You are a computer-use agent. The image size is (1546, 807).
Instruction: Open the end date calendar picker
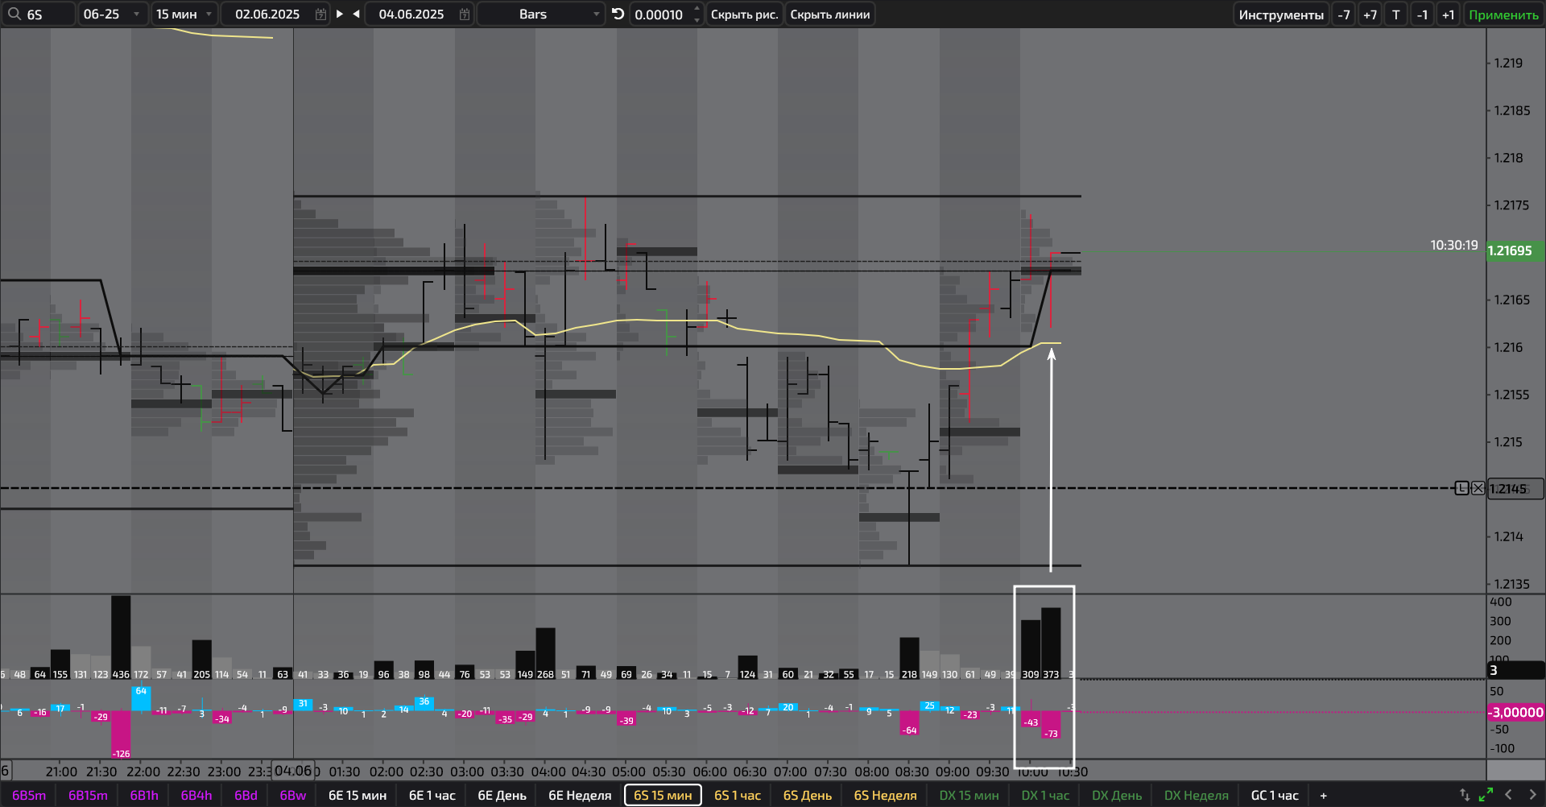[465, 14]
